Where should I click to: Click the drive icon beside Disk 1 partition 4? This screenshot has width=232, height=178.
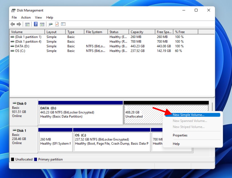[x=12, y=42]
